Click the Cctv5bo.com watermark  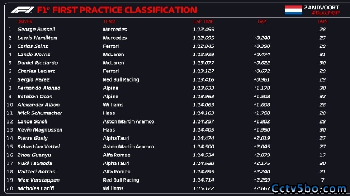point(309,188)
